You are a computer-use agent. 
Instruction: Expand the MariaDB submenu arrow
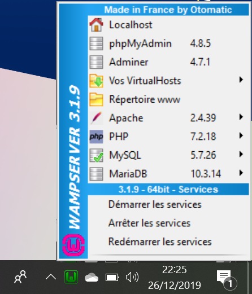coord(241,173)
